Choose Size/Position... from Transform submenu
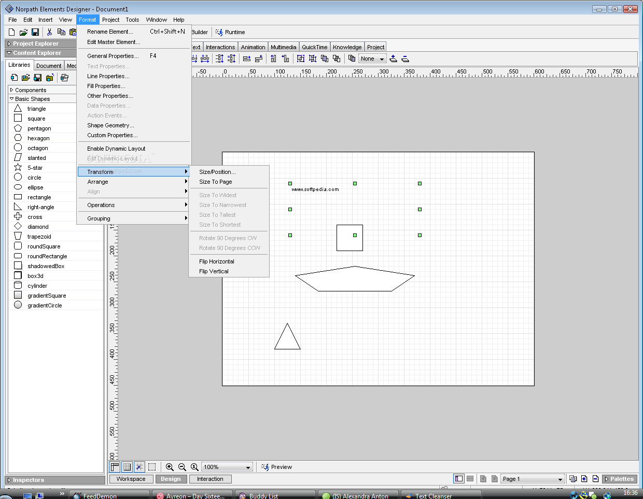This screenshot has height=499, width=643. point(229,172)
